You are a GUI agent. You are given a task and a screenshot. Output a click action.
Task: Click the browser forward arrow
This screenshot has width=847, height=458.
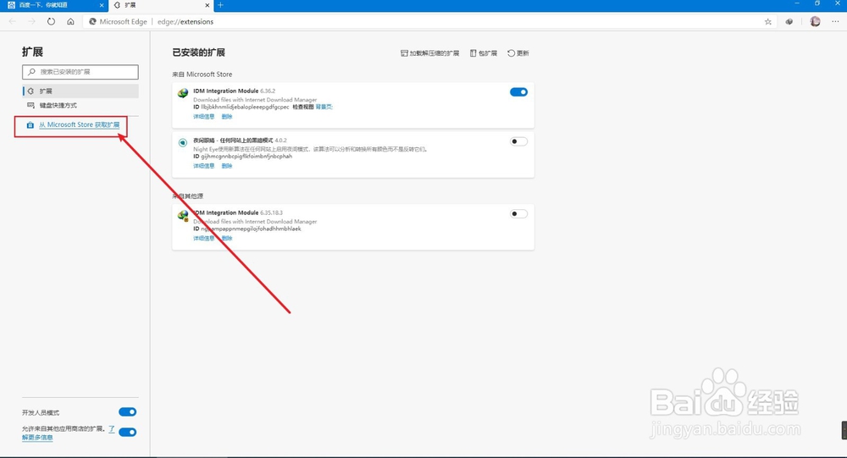pos(31,22)
